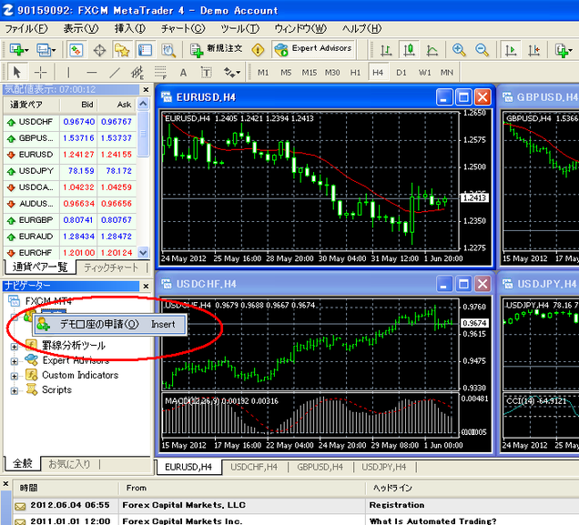Image resolution: width=579 pixels, height=525 pixels.
Task: Select the text label T tool
Action: click(206, 72)
